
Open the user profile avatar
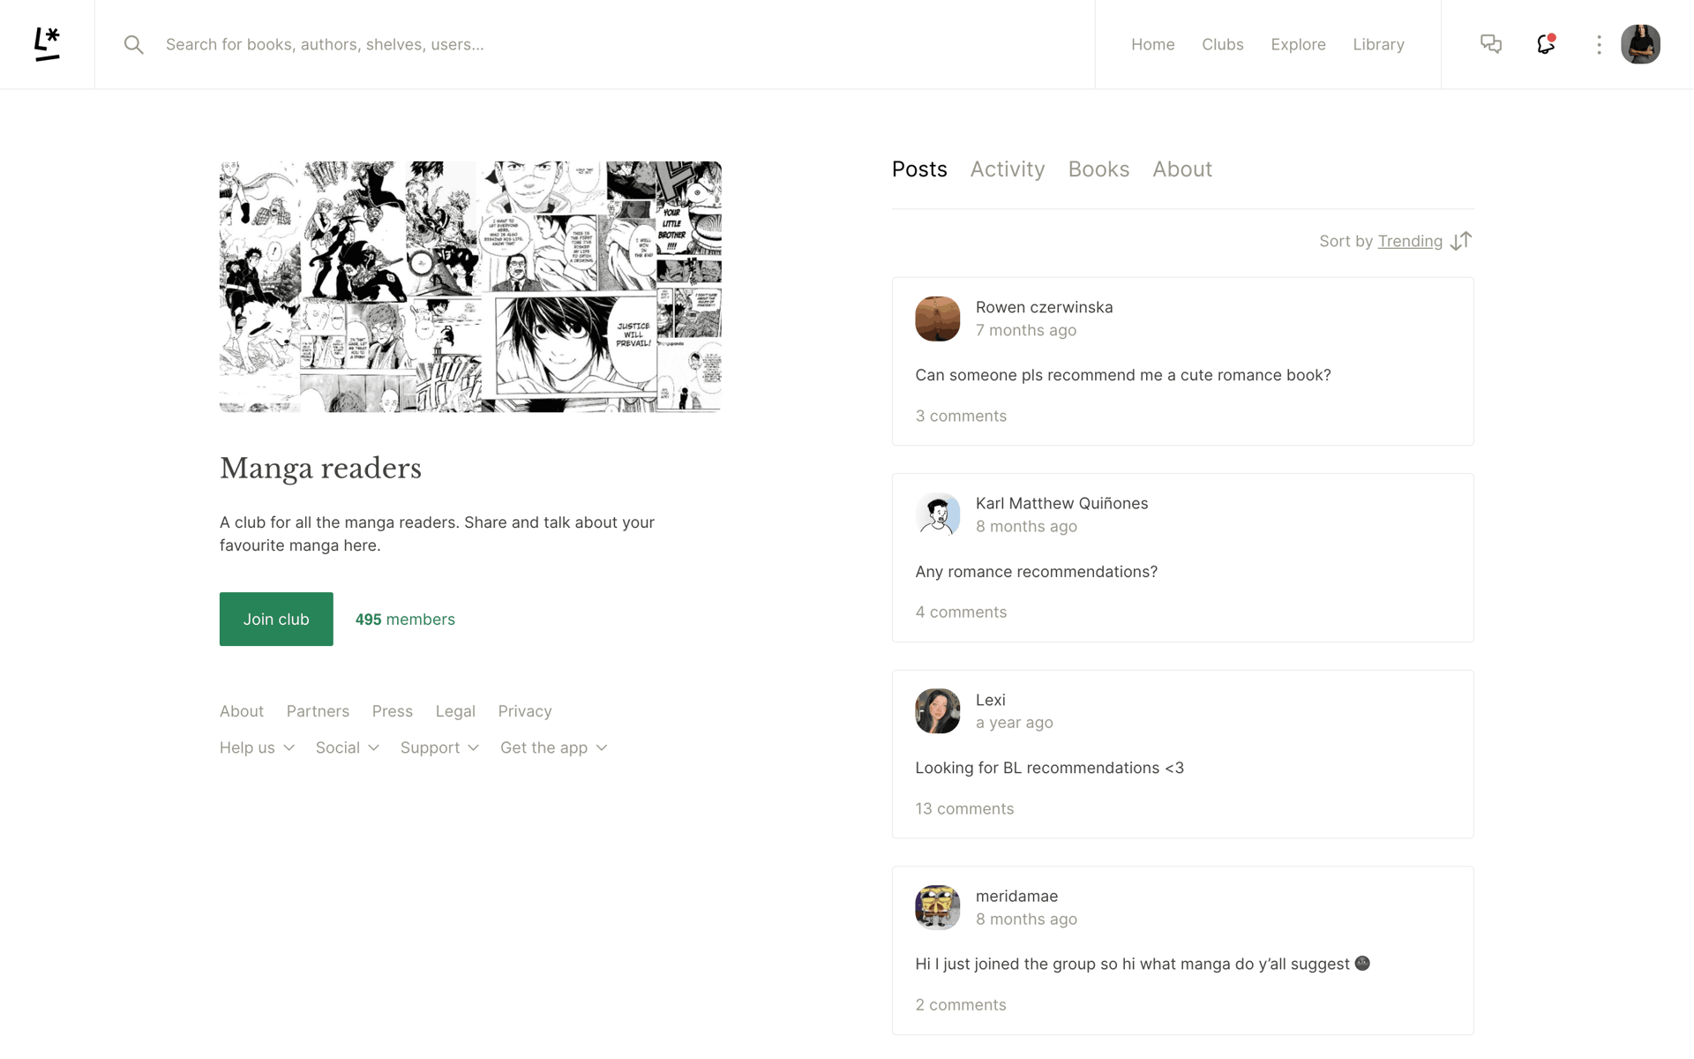point(1640,44)
